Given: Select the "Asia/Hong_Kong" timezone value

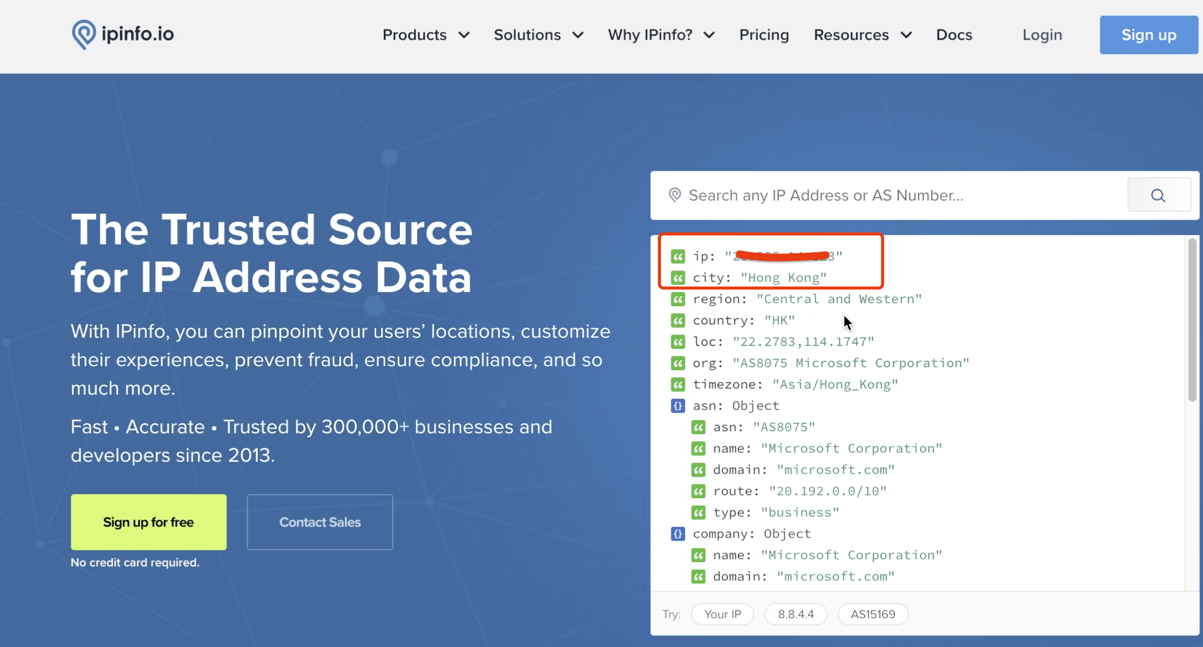Looking at the screenshot, I should click(x=835, y=385).
